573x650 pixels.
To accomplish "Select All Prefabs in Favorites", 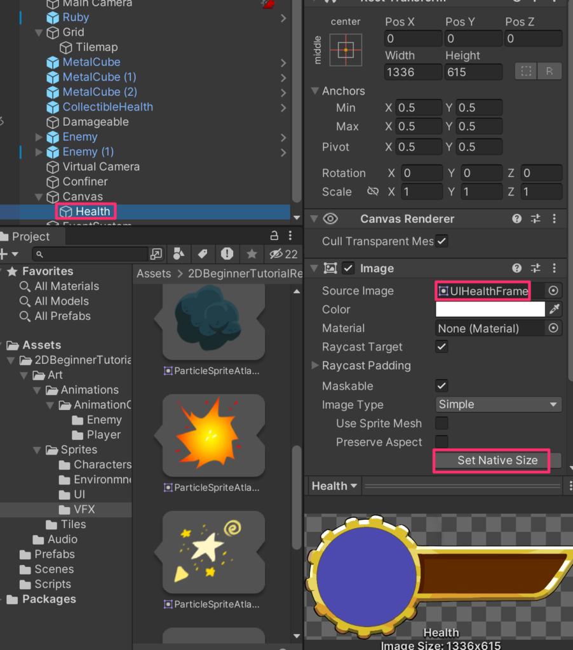I will [63, 316].
